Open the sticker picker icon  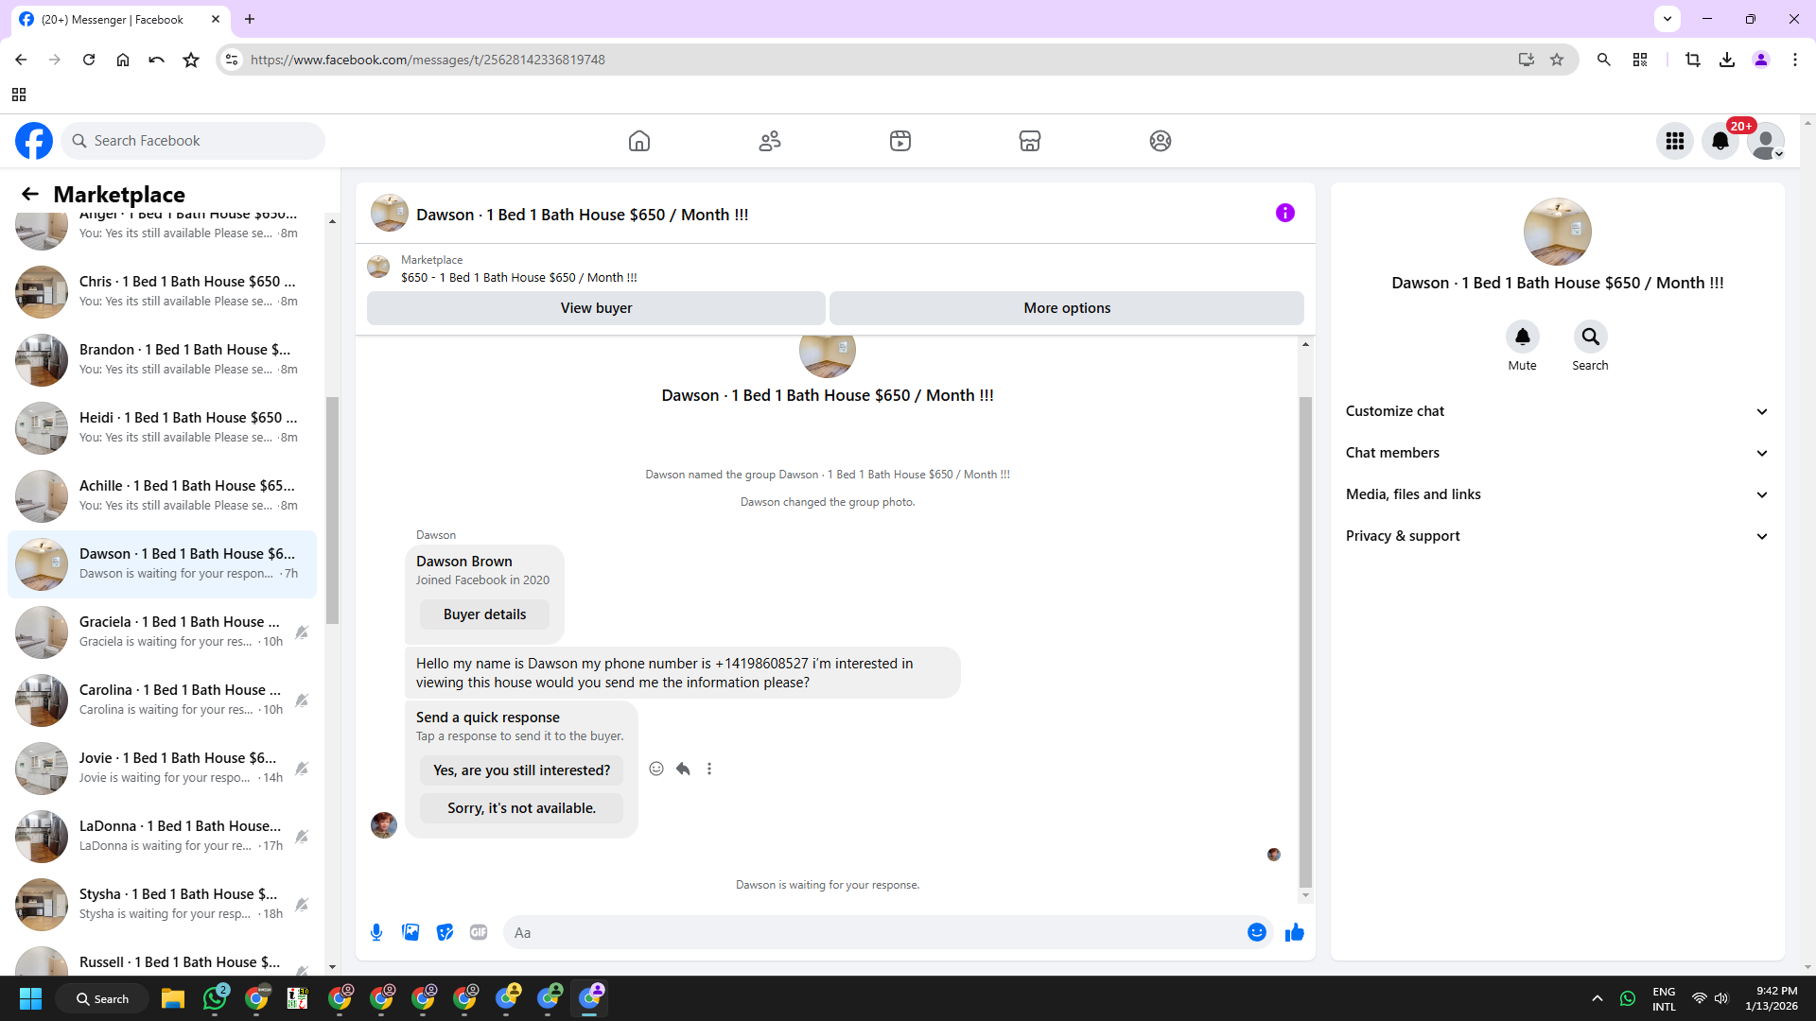click(445, 932)
